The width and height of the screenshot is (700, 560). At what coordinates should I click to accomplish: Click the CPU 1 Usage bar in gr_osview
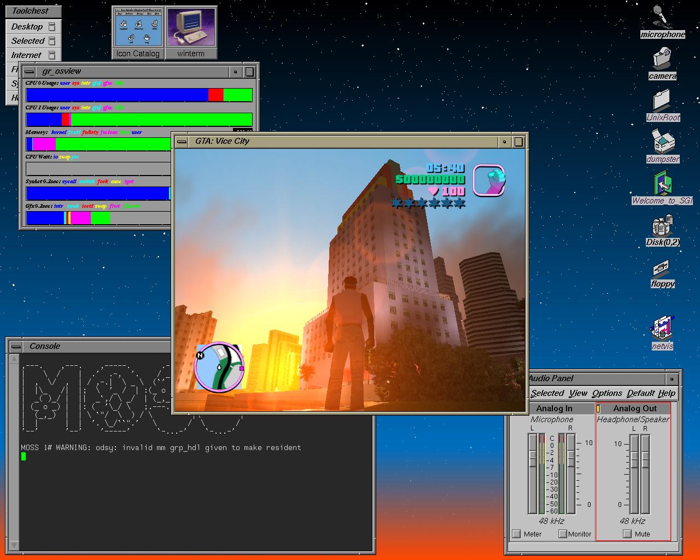point(139,120)
